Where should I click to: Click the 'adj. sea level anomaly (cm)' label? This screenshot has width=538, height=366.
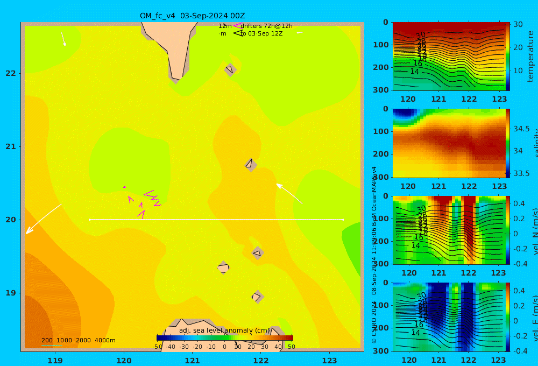coord(224,330)
